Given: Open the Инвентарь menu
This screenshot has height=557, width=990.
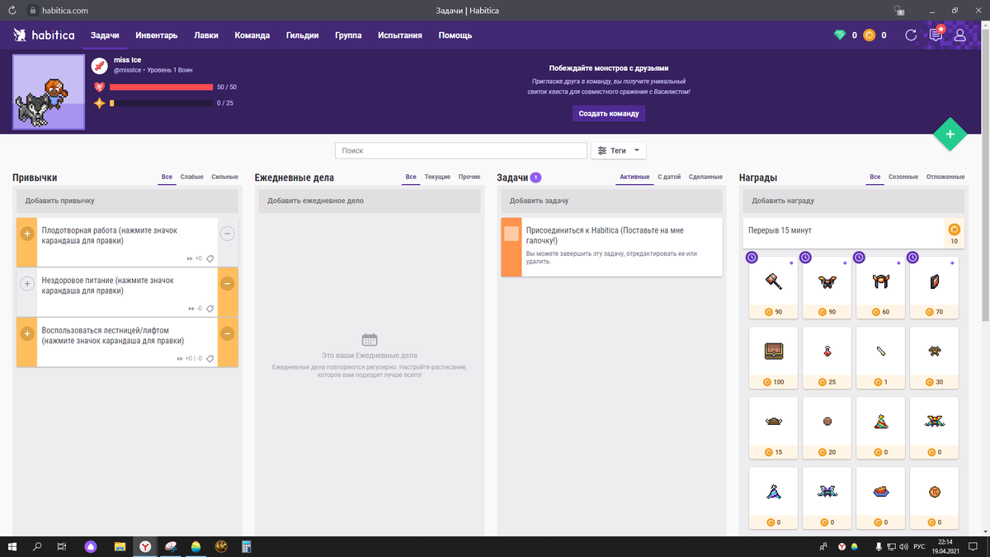Looking at the screenshot, I should (156, 35).
